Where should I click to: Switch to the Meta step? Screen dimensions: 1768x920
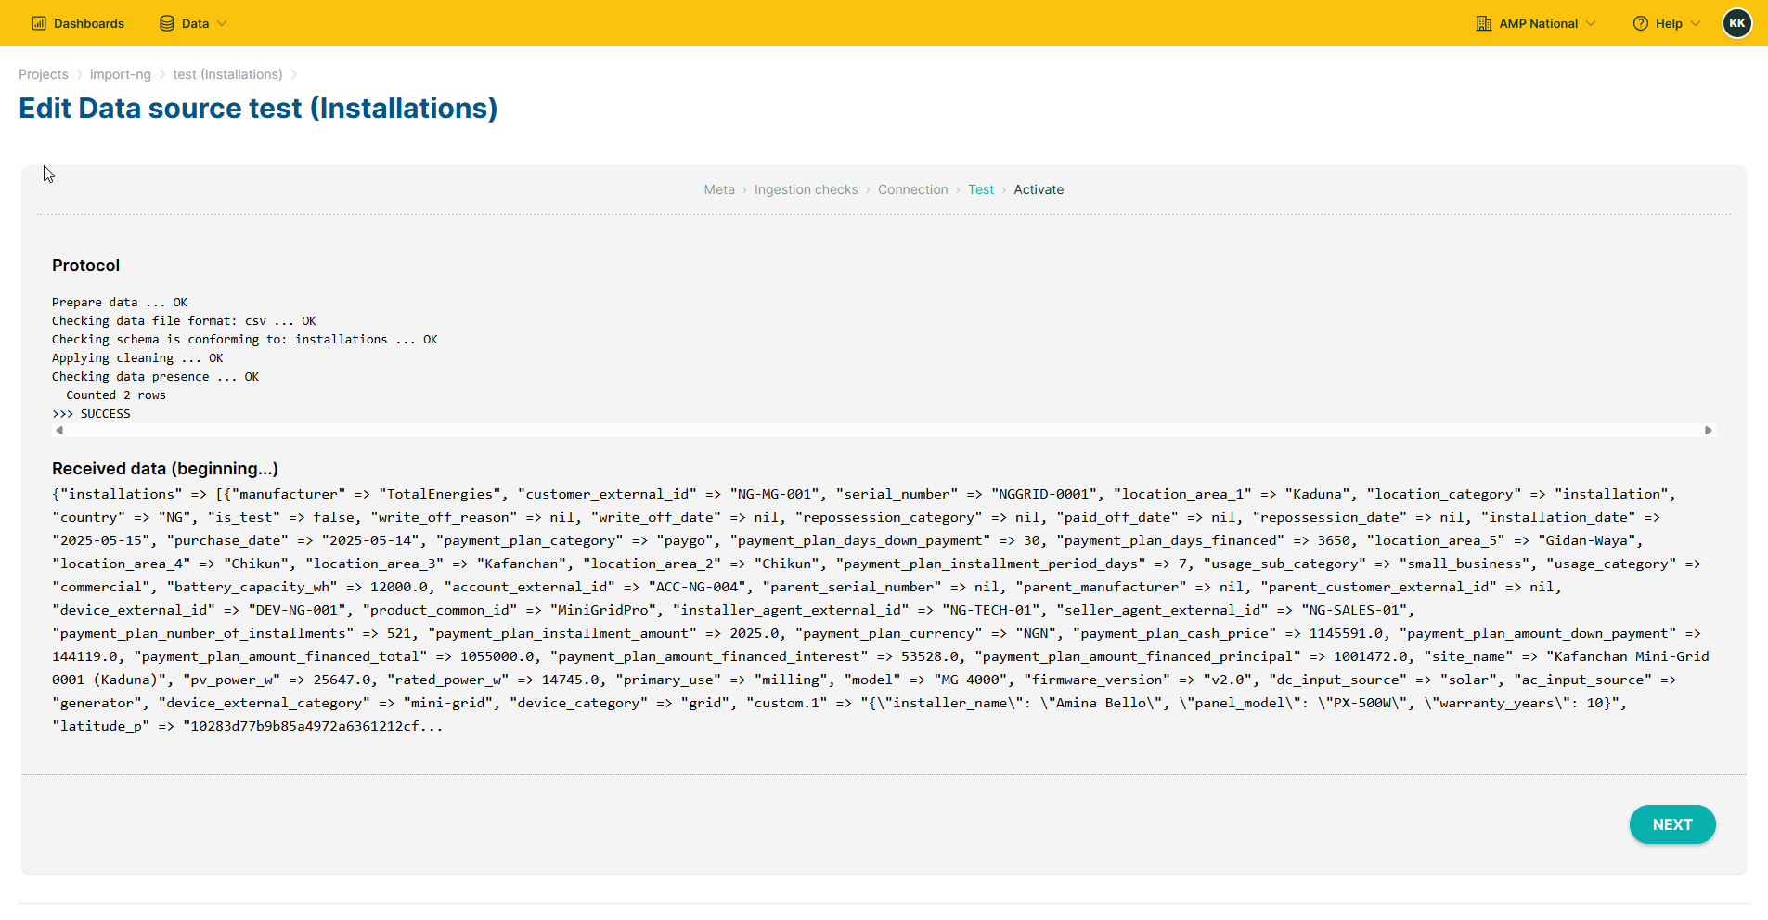coord(719,189)
